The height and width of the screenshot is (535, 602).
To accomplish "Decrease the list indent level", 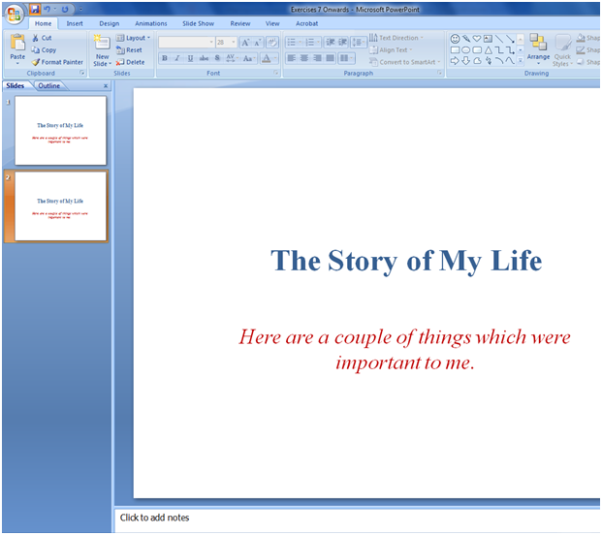I will 330,43.
